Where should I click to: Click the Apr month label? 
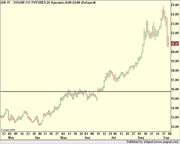coord(38,138)
